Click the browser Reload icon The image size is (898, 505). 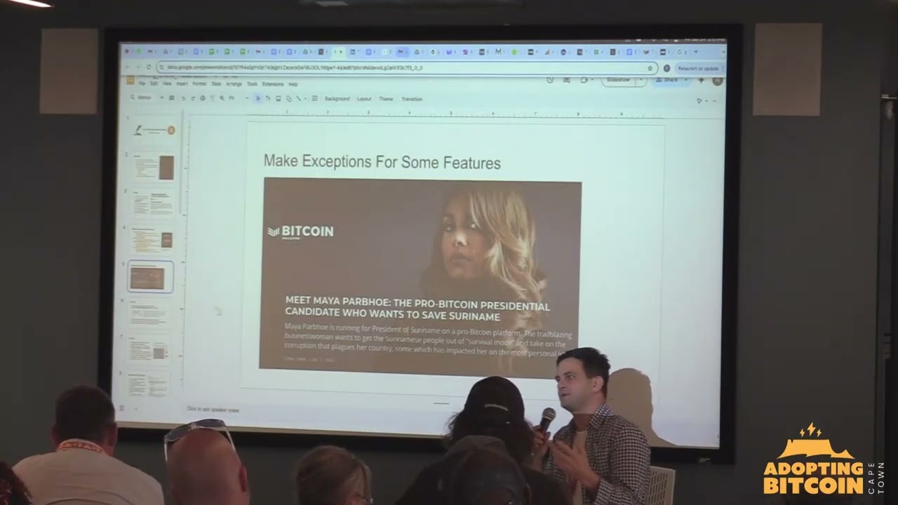[149, 67]
